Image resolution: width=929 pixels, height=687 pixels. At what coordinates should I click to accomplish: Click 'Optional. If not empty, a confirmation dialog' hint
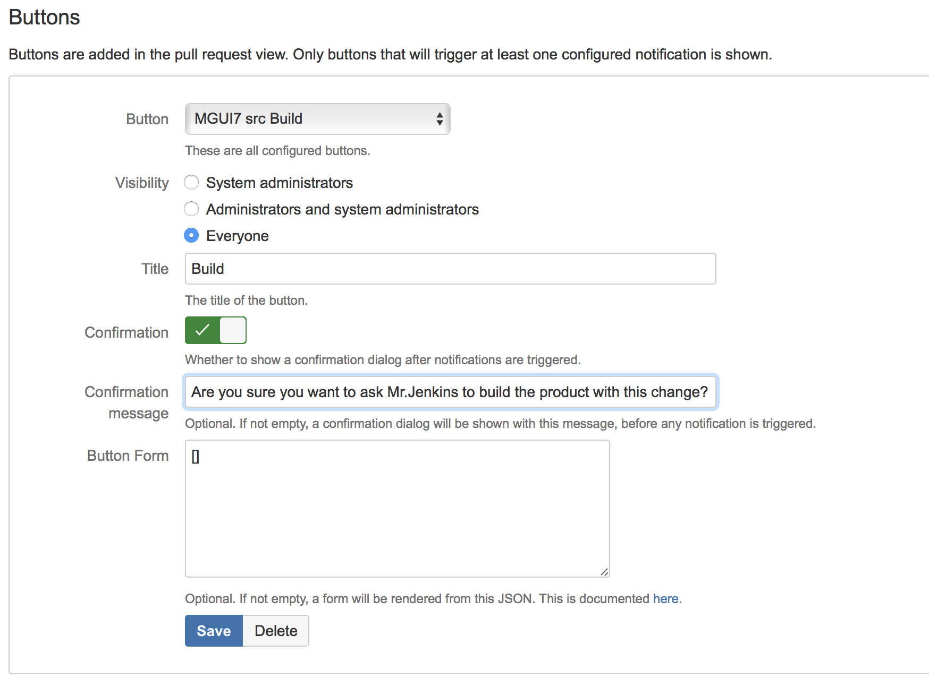pos(500,424)
